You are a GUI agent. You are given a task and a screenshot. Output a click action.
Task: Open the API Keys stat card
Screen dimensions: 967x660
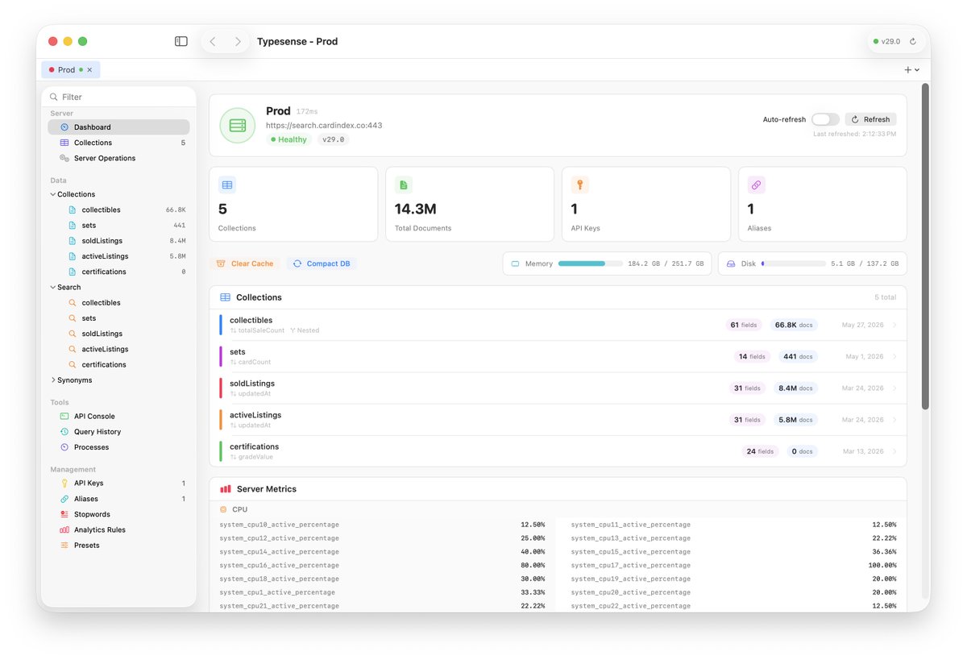click(646, 205)
